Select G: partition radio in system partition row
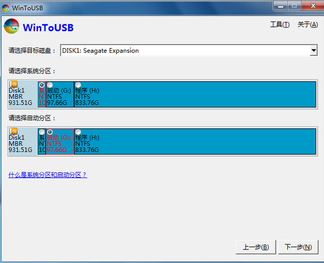Screen dimensions: 324x263 point(50,85)
